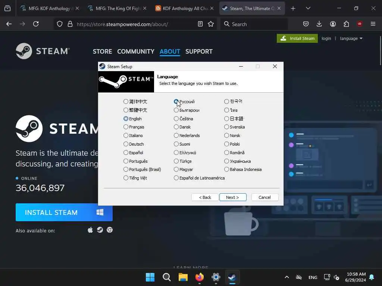Open the ABOUT menu item
This screenshot has width=382, height=286.
(170, 51)
